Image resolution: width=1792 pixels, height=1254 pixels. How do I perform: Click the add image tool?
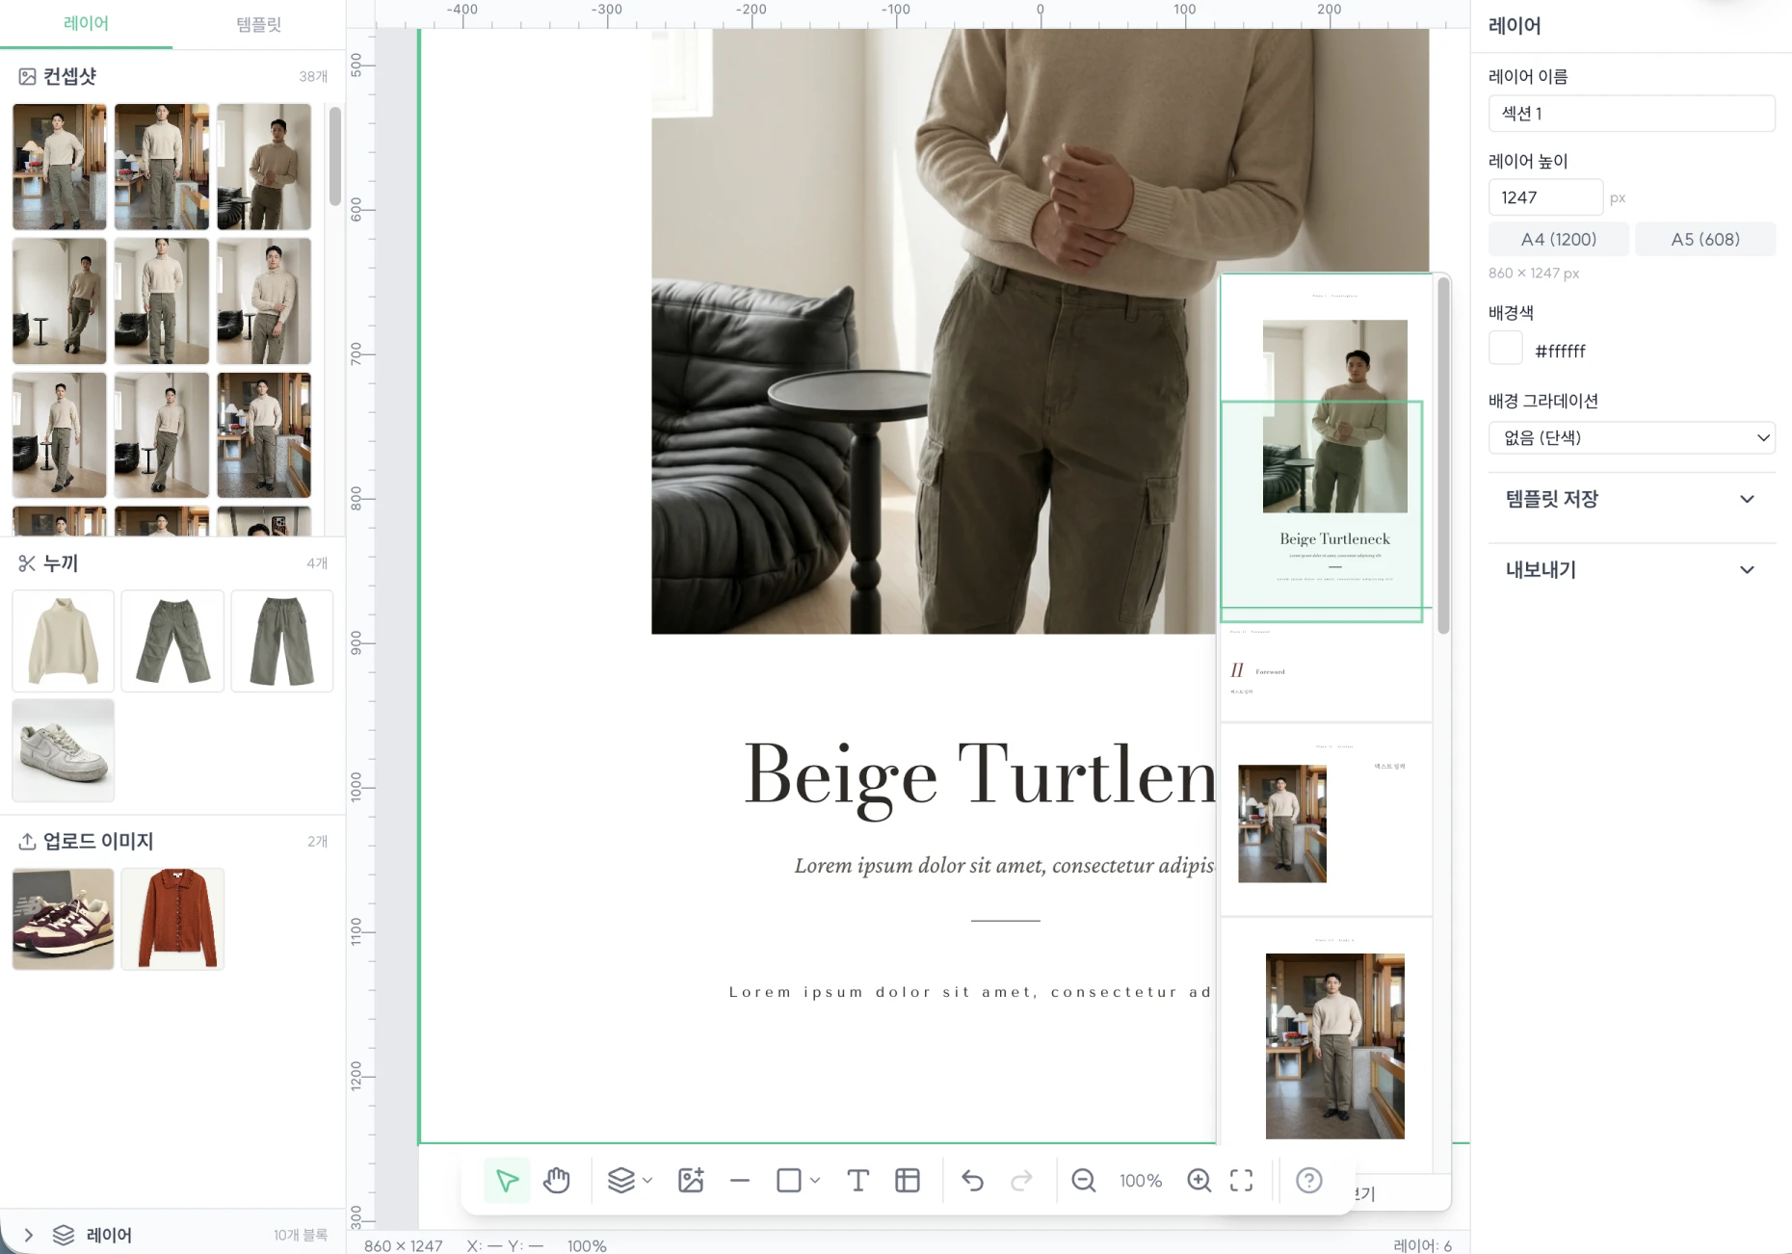(x=691, y=1181)
